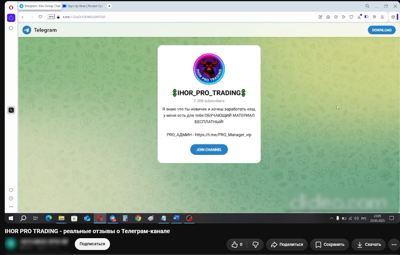
Task: Expand hidden system tray icons chevron
Action: [x=331, y=218]
